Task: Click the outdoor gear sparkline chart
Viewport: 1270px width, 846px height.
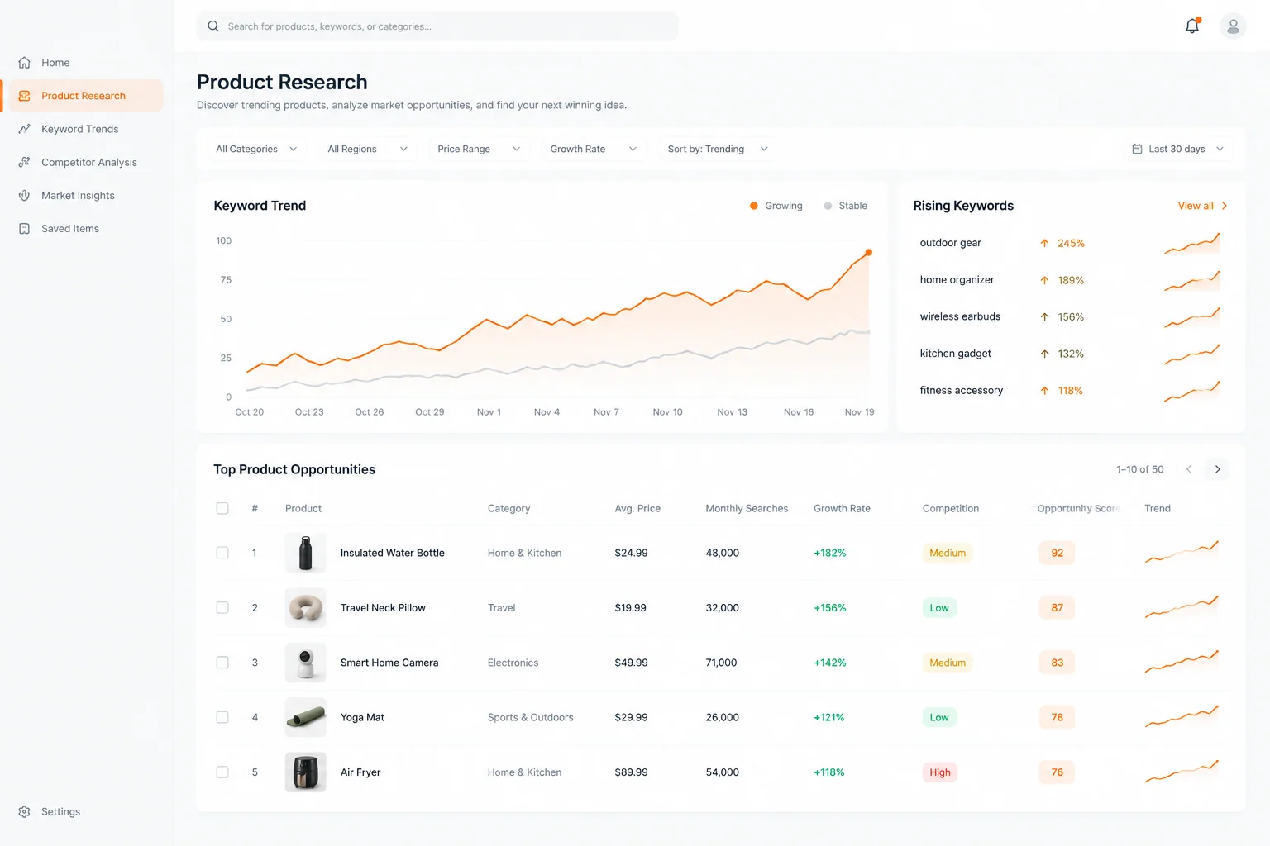Action: (x=1192, y=243)
